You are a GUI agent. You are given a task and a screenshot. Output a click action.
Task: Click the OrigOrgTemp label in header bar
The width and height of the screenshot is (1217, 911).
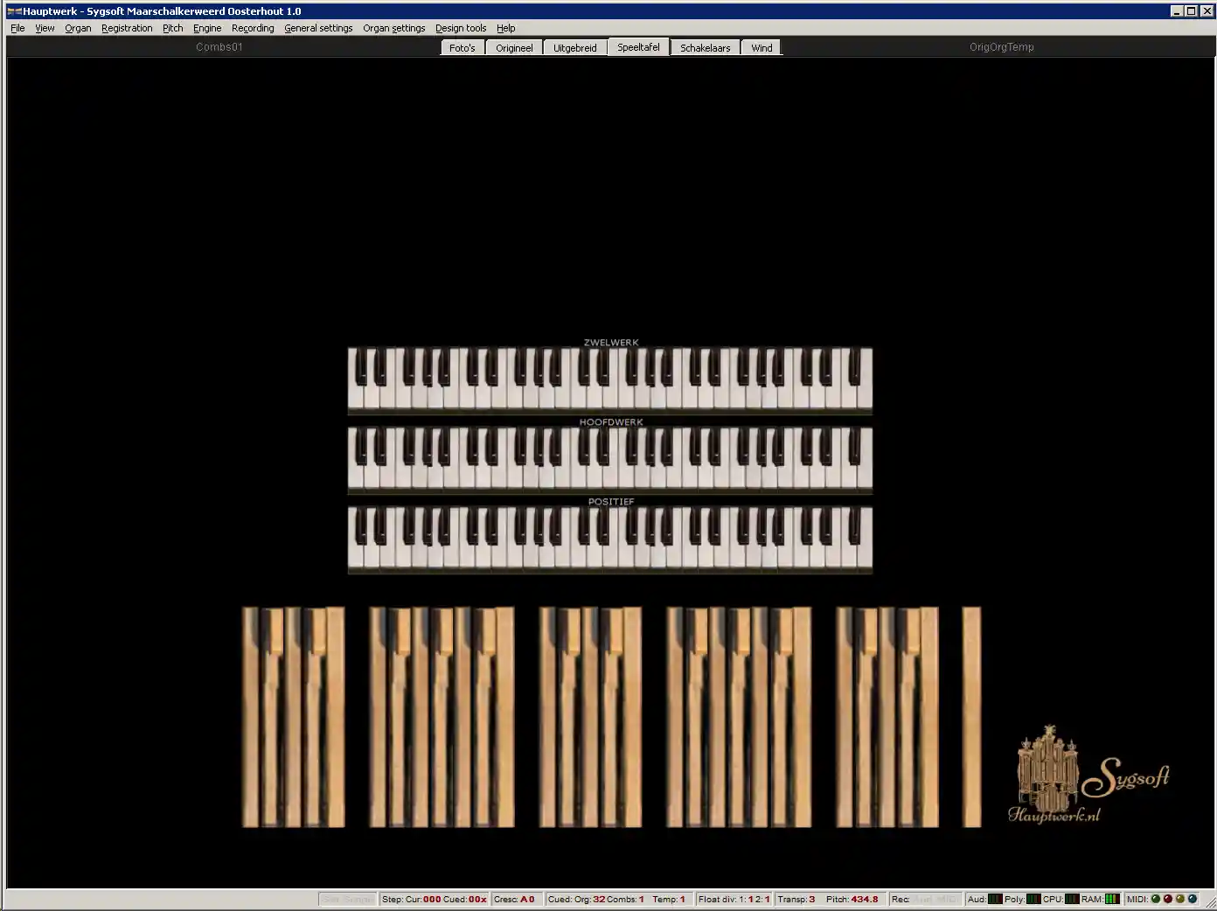1001,47
